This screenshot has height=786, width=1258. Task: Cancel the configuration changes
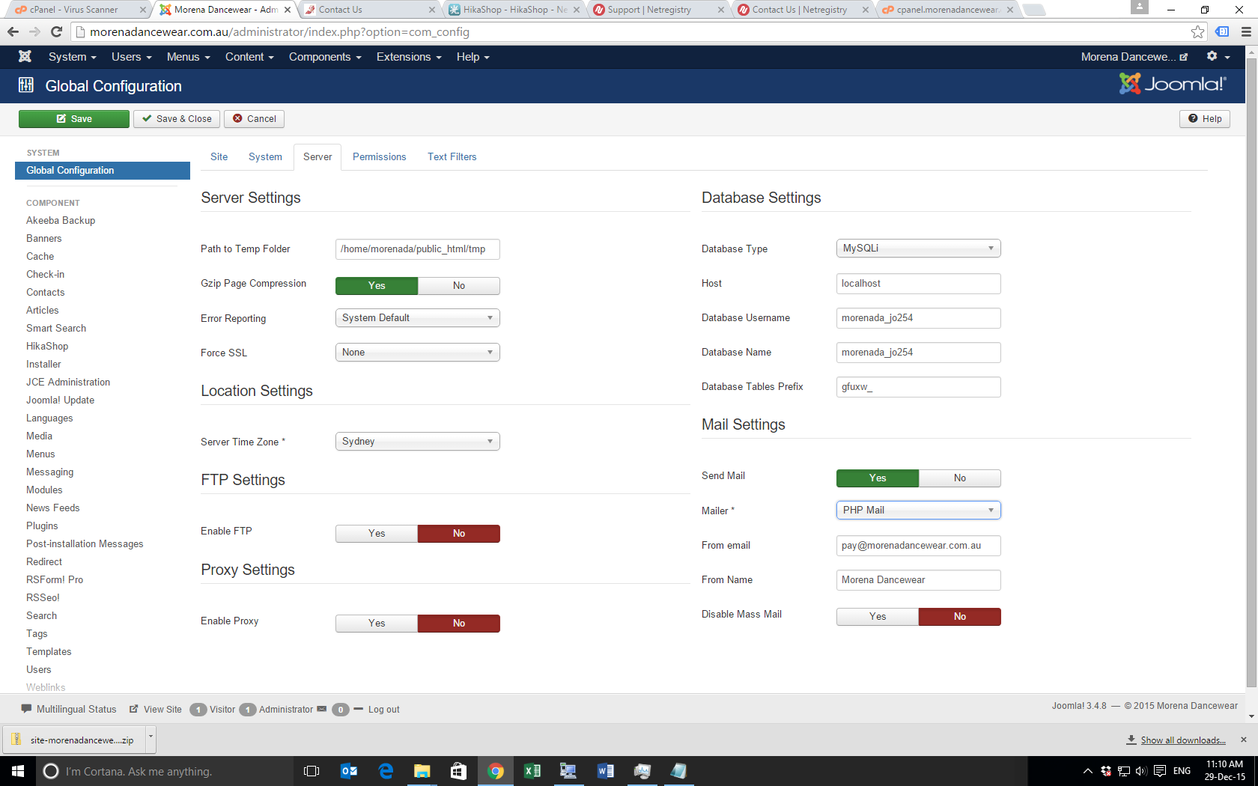(254, 119)
